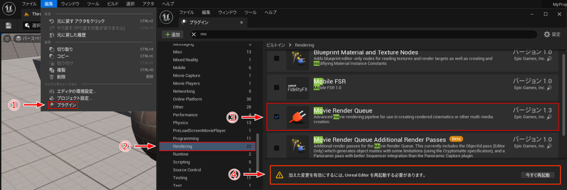Image resolution: width=567 pixels, height=190 pixels.
Task: Enable Movie Render Queue Additional Render Passes
Action: point(276,148)
